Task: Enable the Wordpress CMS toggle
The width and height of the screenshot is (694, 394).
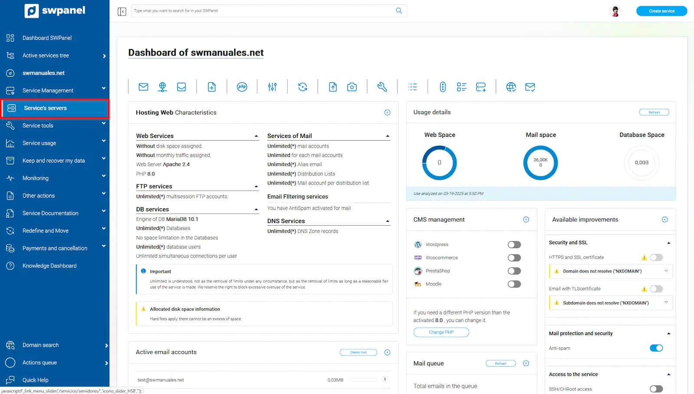Action: 514,245
